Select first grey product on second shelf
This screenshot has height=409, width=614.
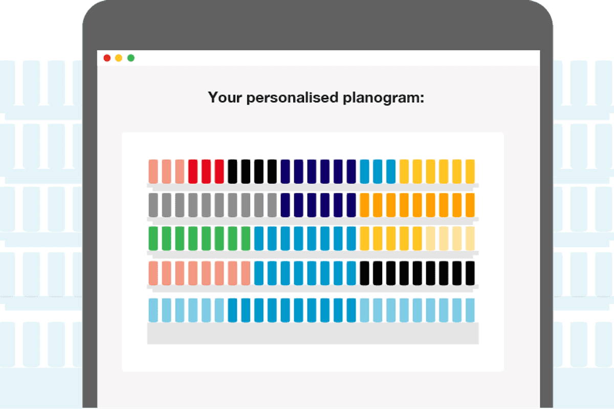[153, 204]
